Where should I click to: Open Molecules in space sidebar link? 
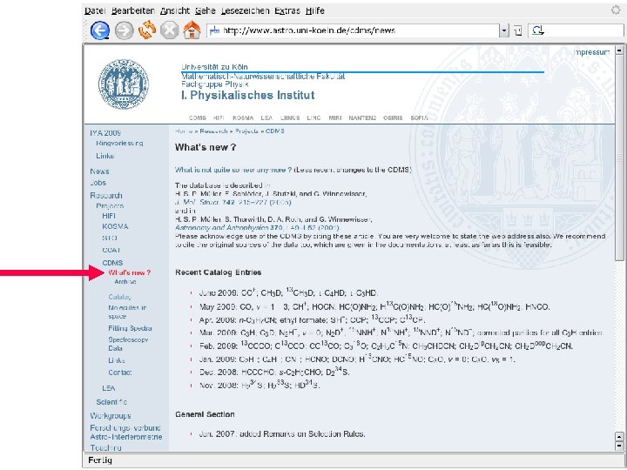pyautogui.click(x=127, y=312)
